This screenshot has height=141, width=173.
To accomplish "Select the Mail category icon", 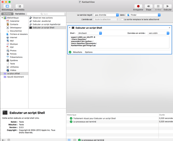I will 8,41.
